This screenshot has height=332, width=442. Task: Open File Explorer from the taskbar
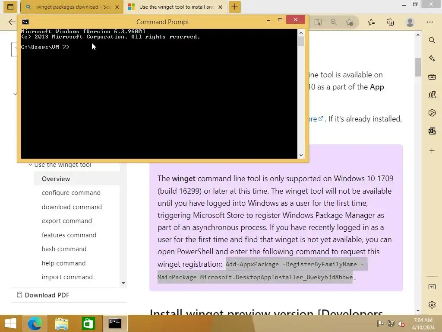coord(61,323)
